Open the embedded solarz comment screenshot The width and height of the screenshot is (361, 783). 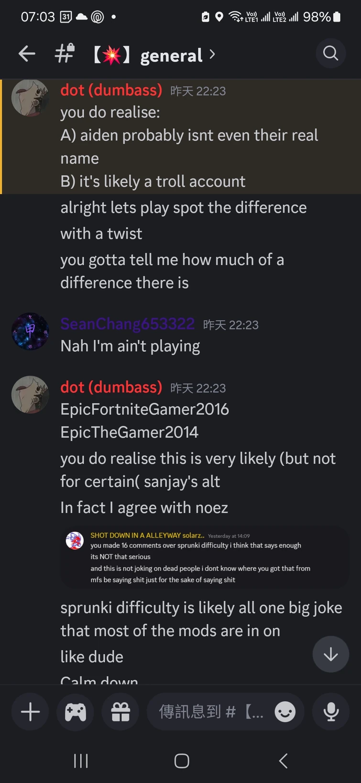click(205, 557)
